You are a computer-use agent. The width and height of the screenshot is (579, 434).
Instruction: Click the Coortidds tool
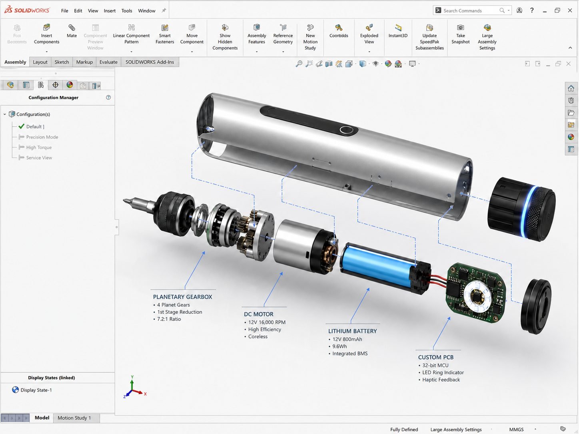(x=339, y=31)
